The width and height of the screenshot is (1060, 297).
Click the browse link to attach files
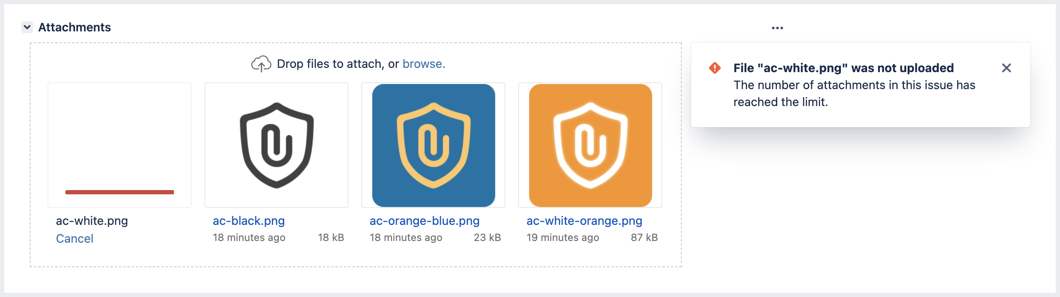pos(423,64)
